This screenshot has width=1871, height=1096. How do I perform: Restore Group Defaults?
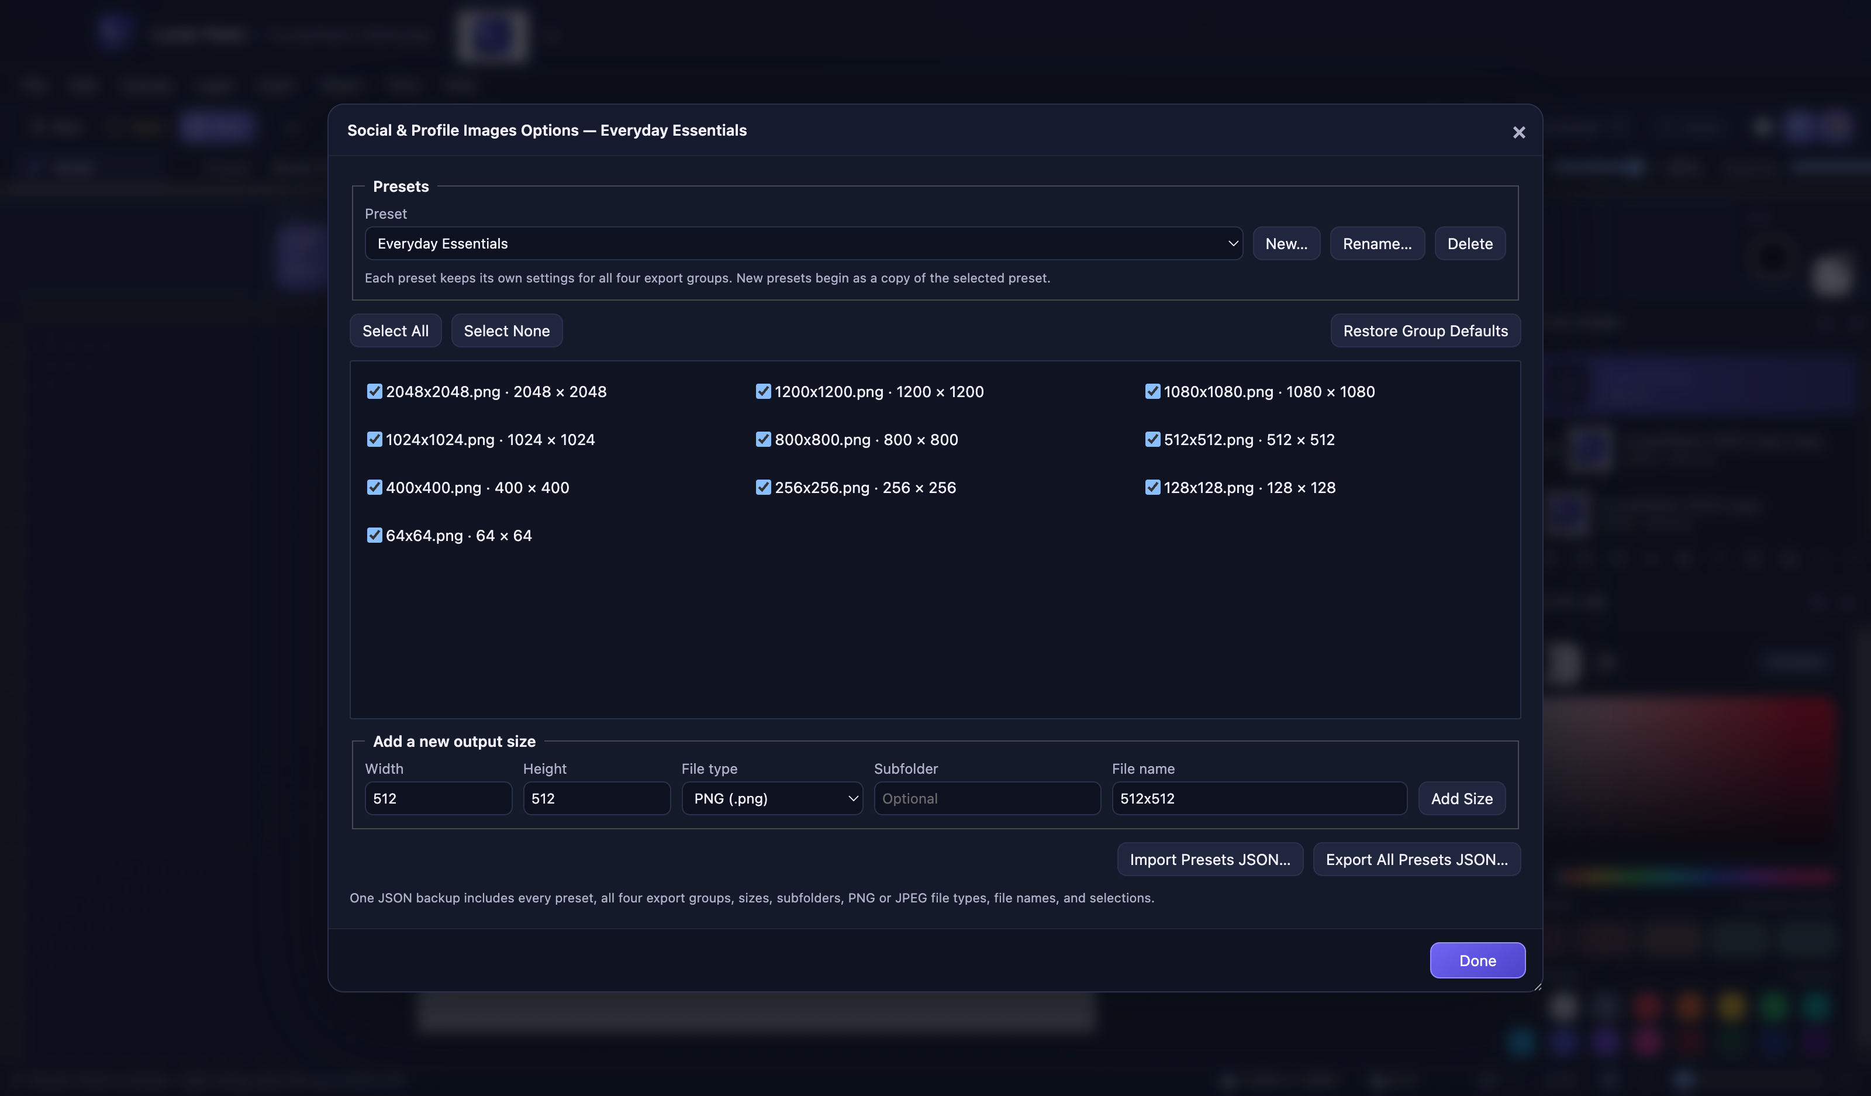[1425, 330]
